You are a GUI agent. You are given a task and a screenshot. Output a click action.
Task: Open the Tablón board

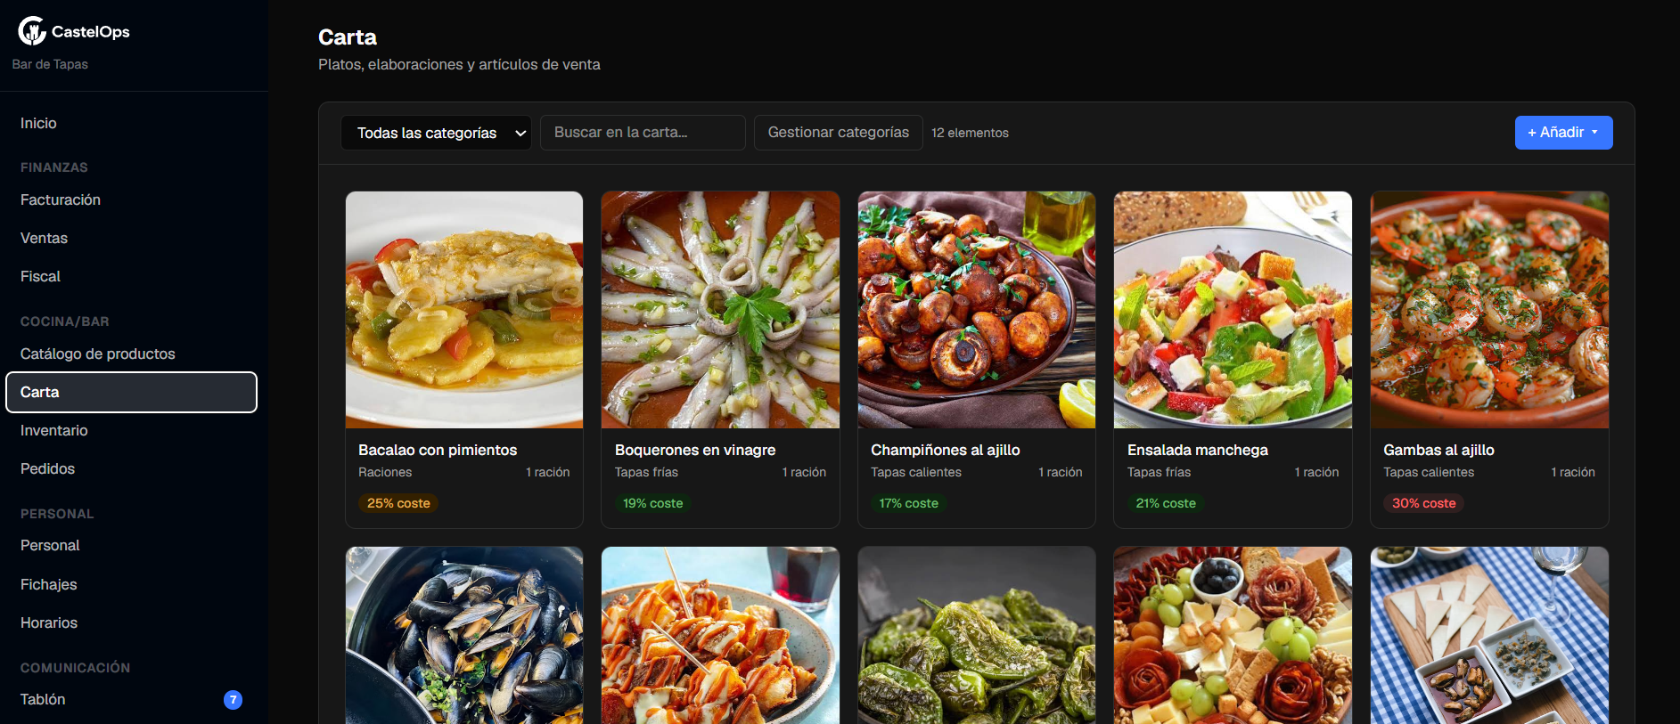(x=43, y=699)
